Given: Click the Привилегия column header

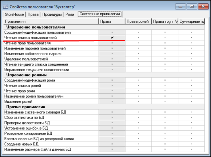Looking at the screenshot, I should [x=51, y=21].
